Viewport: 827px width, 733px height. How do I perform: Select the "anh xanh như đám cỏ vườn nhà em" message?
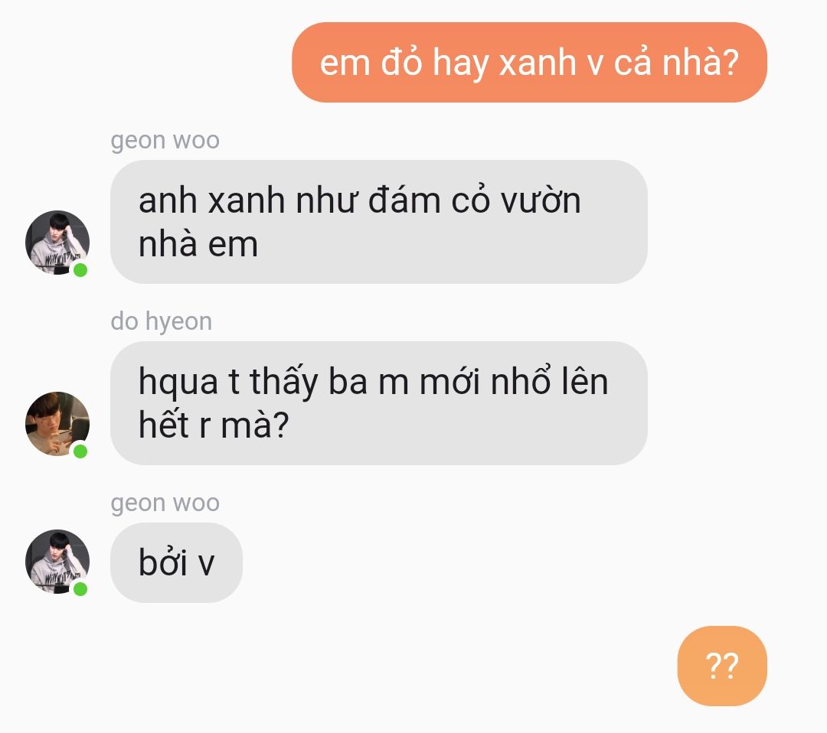click(379, 222)
